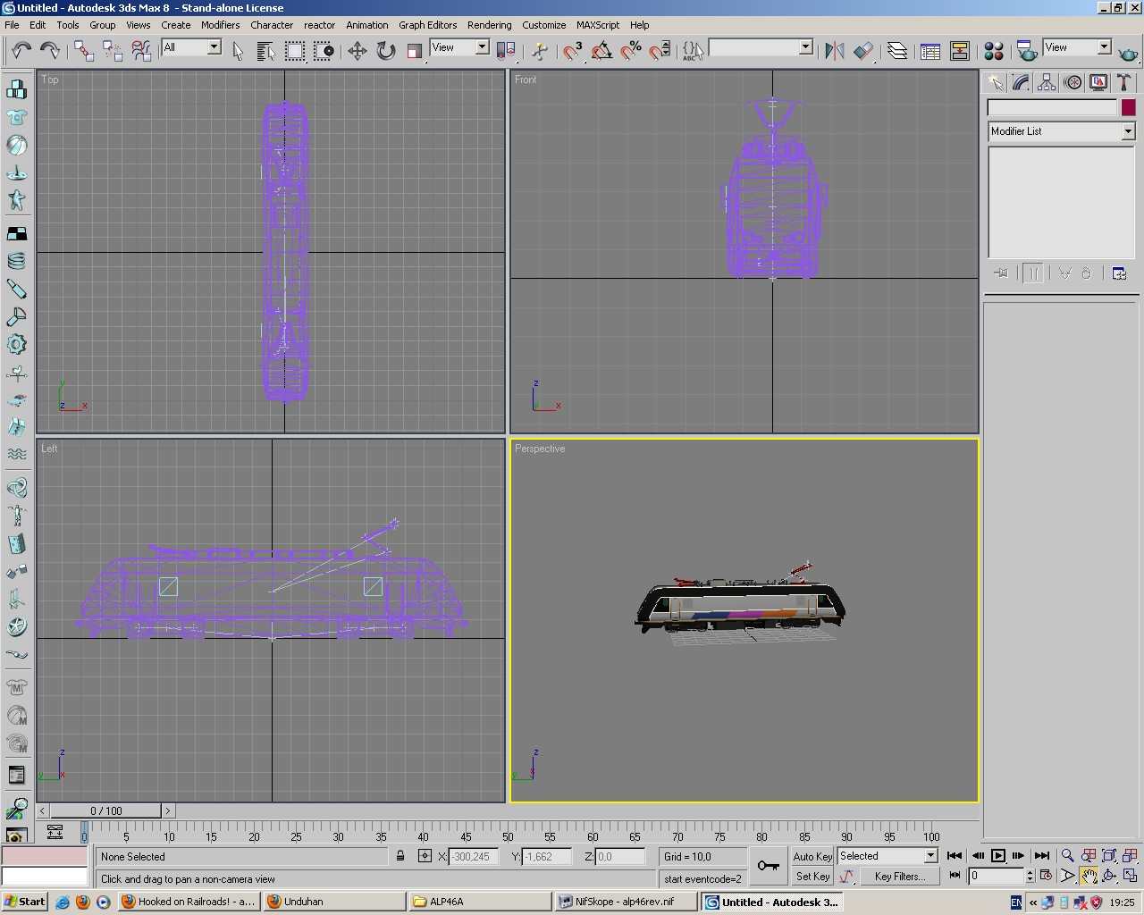
Task: Open the Rendering menu
Action: 489,25
